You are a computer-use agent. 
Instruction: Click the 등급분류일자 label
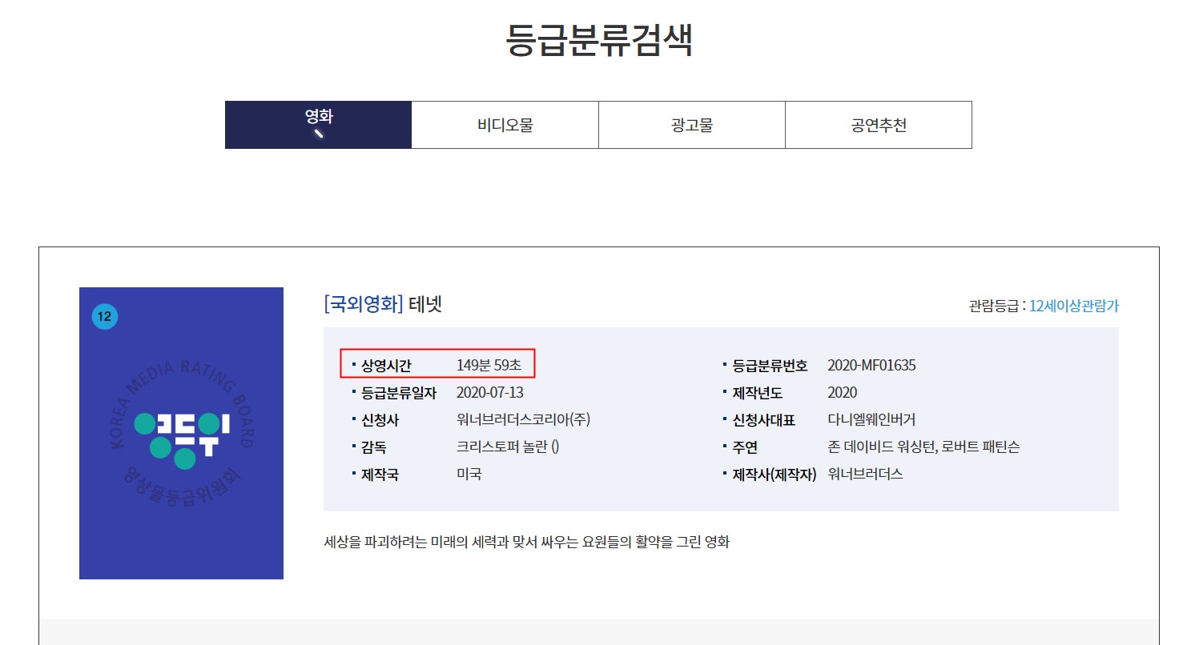[399, 393]
